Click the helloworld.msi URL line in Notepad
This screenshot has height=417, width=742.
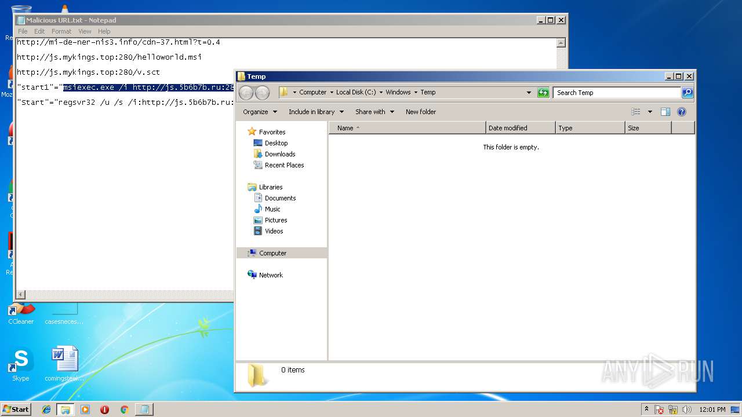click(x=109, y=57)
